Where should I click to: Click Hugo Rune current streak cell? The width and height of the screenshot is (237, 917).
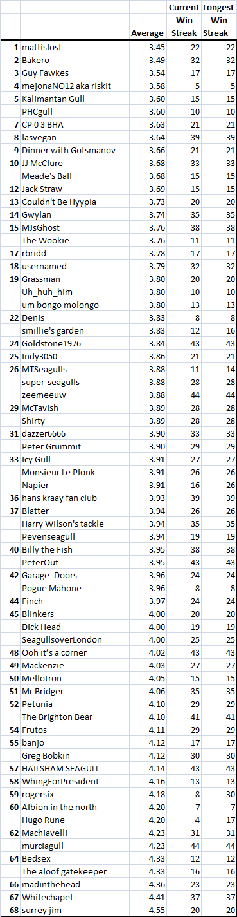click(183, 820)
